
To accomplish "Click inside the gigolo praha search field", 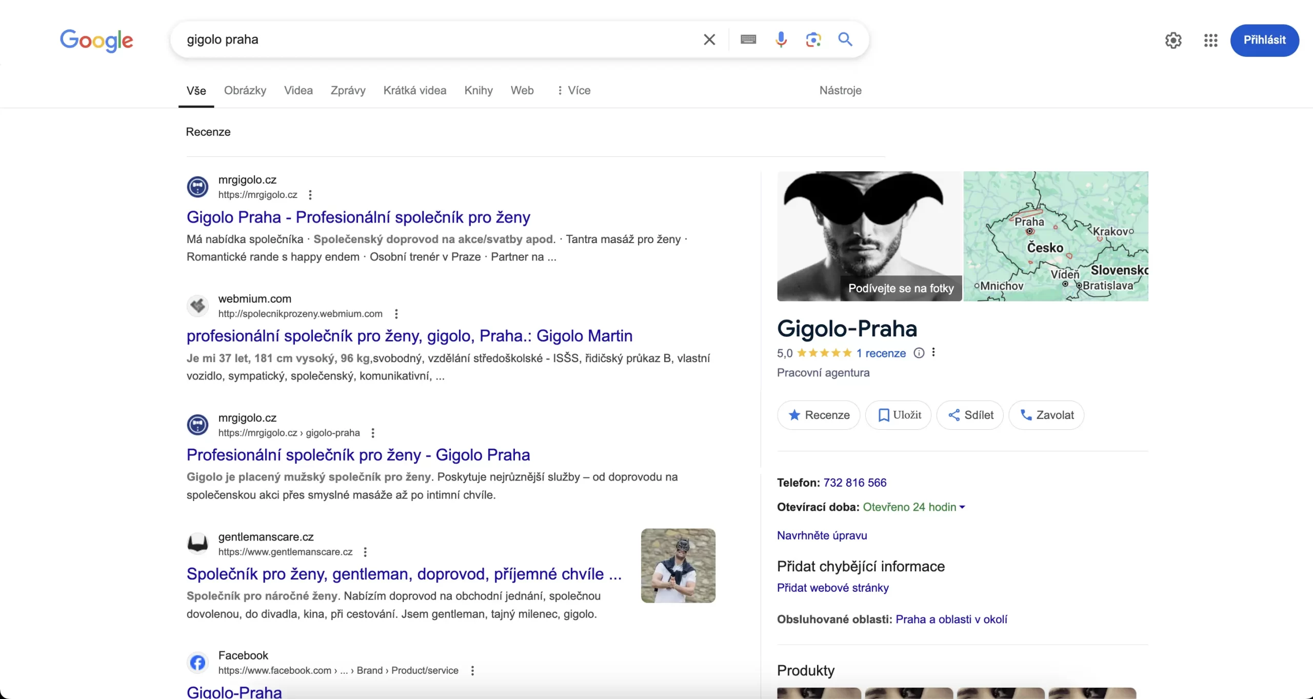I will 410,39.
